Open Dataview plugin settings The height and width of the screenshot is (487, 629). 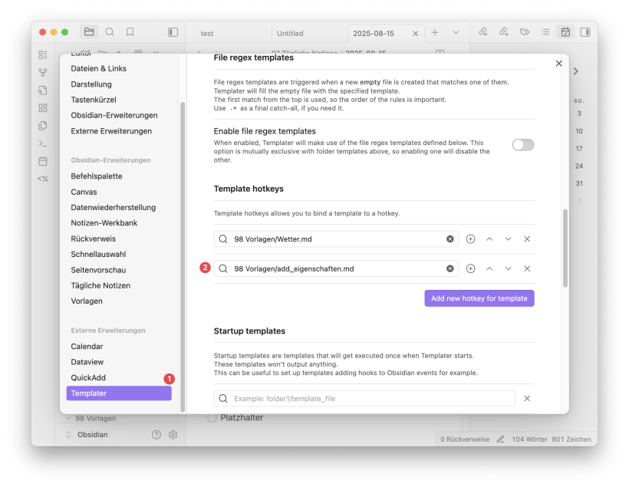(x=87, y=362)
